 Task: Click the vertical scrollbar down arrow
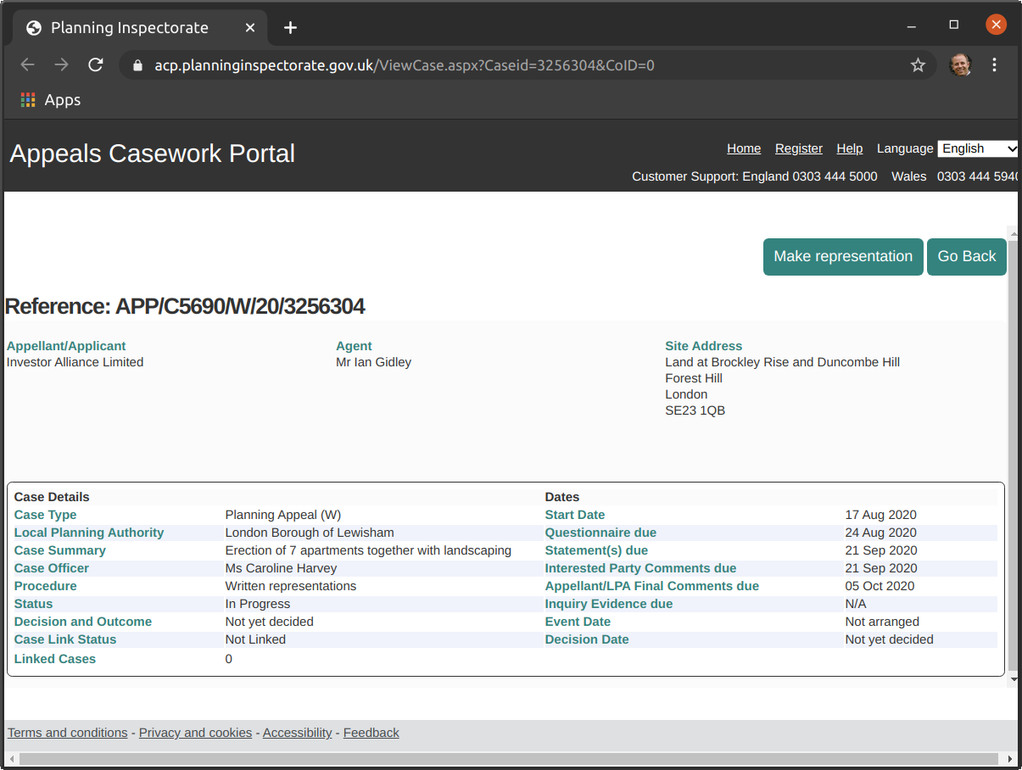click(x=1013, y=679)
